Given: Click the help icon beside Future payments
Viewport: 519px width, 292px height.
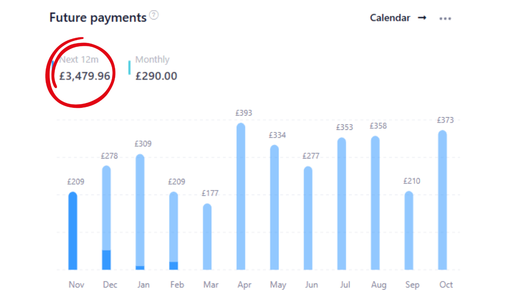Looking at the screenshot, I should [154, 15].
